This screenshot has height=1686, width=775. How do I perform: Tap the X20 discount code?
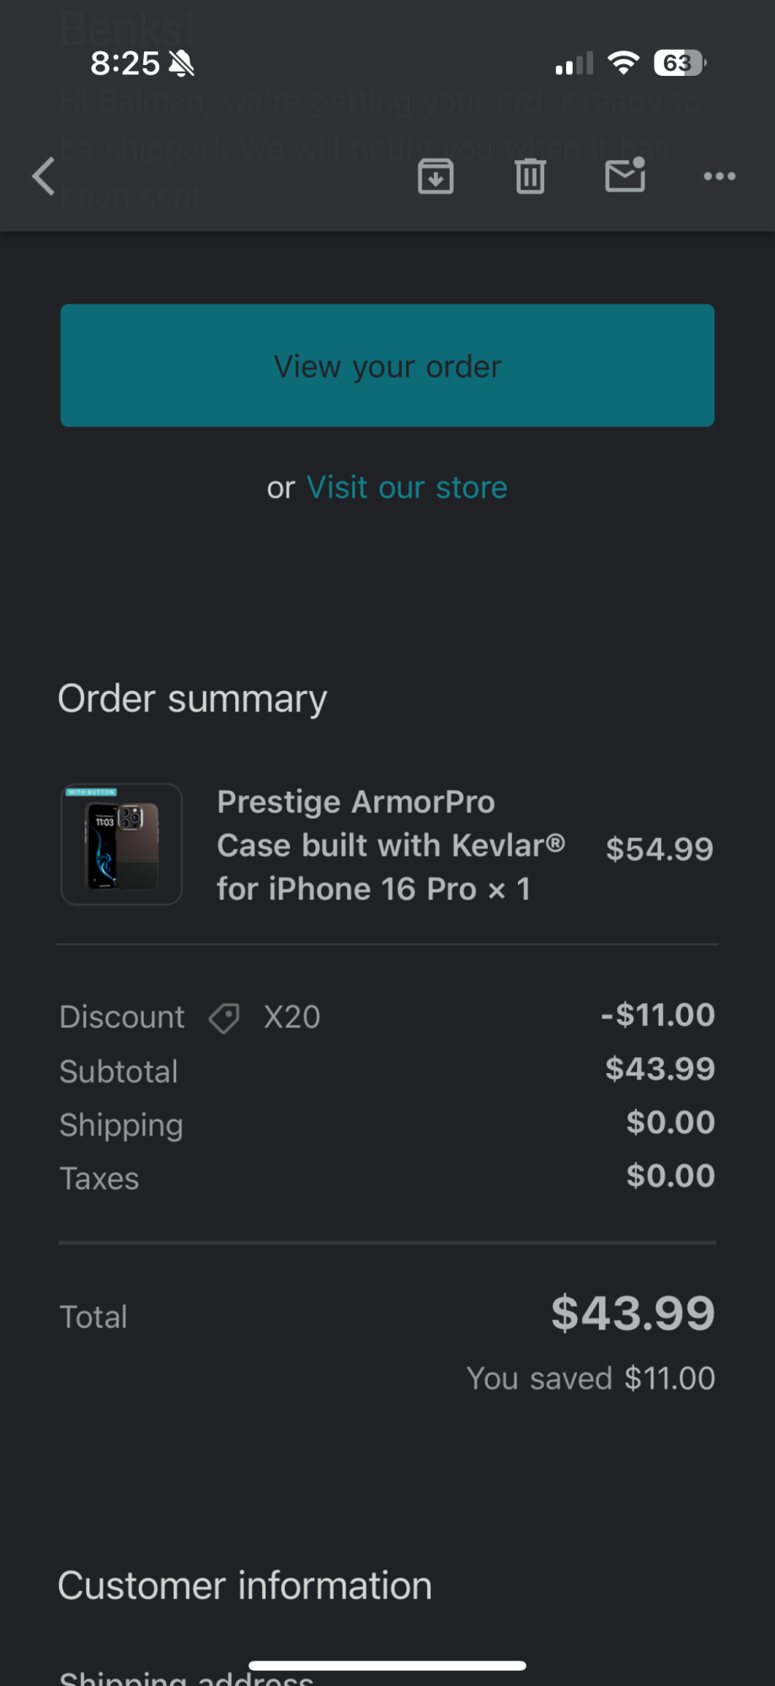coord(291,1017)
